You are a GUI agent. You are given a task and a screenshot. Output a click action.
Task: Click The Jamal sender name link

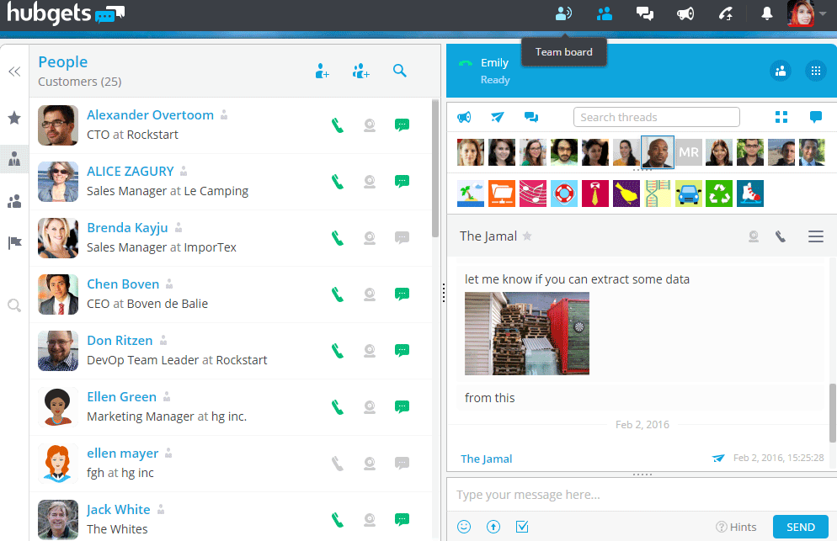[x=486, y=459]
